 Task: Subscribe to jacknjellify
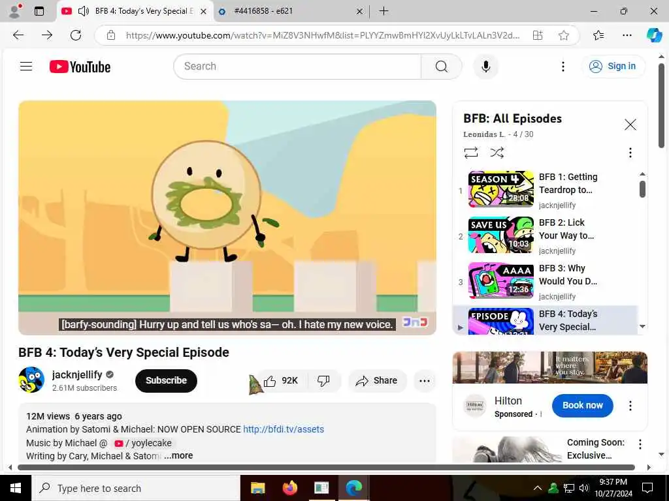[x=166, y=380]
